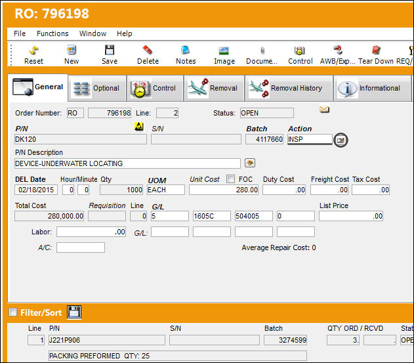This screenshot has height=363, width=414.
Task: Click the icon next to P/N Description
Action: click(x=250, y=163)
